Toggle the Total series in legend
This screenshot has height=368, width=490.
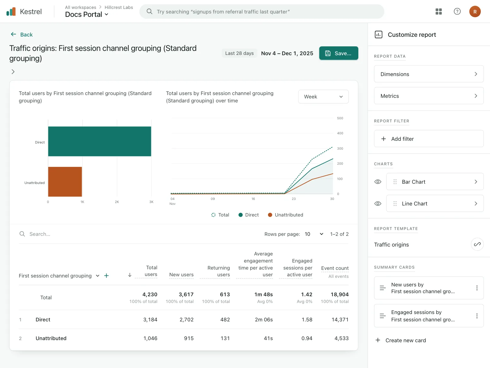click(220, 215)
